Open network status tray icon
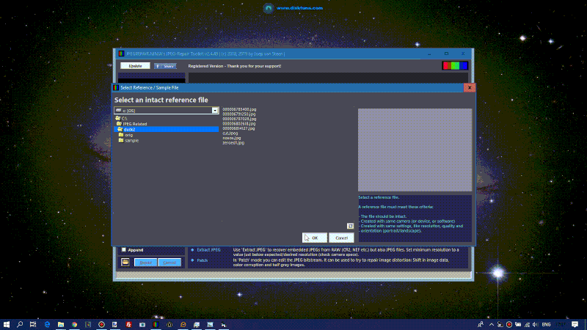This screenshot has height=330, width=587. coord(527,324)
